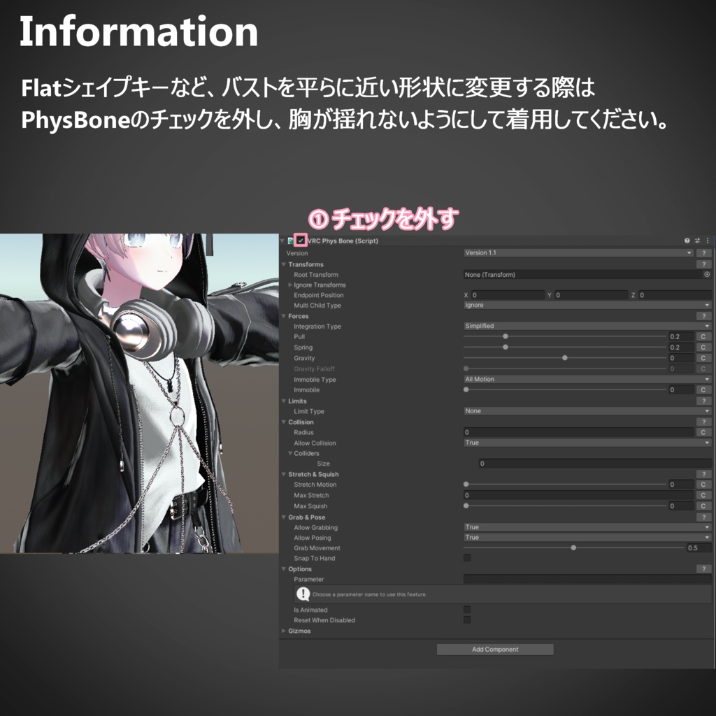Click the Parameter input field
Screen dimensions: 716x716
[587, 579]
